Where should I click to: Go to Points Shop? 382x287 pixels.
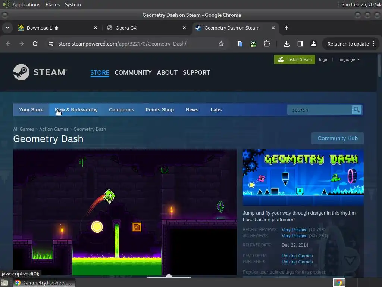pyautogui.click(x=160, y=109)
